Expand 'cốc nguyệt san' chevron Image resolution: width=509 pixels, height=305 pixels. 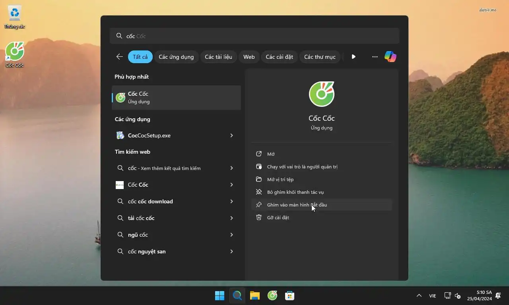pos(231,251)
